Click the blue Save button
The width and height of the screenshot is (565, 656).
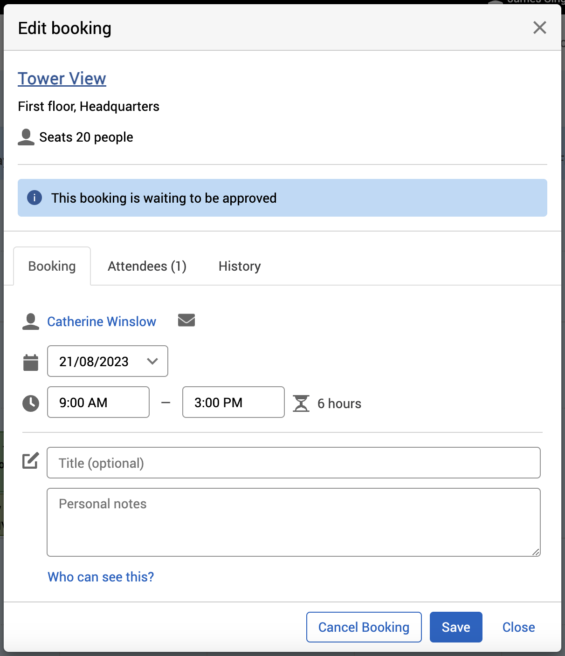[x=456, y=627]
